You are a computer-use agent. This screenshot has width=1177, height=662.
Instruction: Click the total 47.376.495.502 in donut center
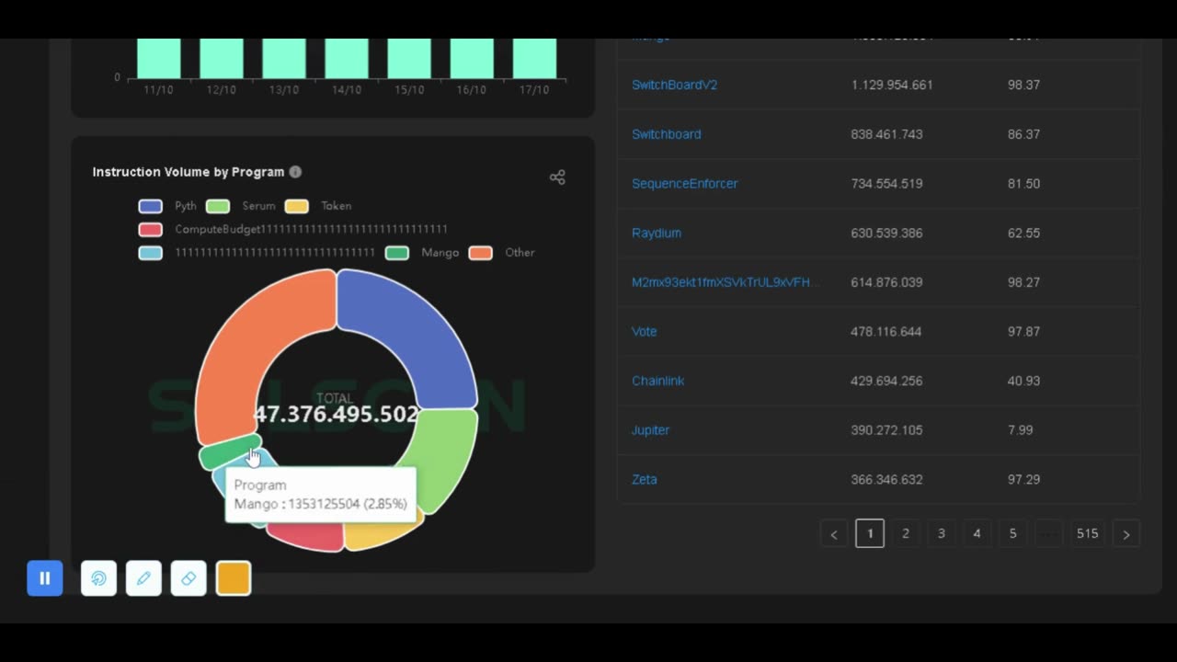click(x=337, y=415)
